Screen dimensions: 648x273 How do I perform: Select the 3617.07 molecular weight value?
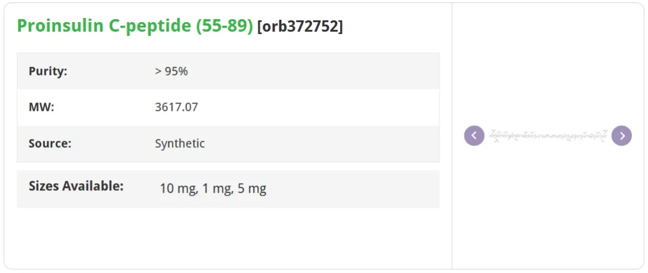coord(176,107)
